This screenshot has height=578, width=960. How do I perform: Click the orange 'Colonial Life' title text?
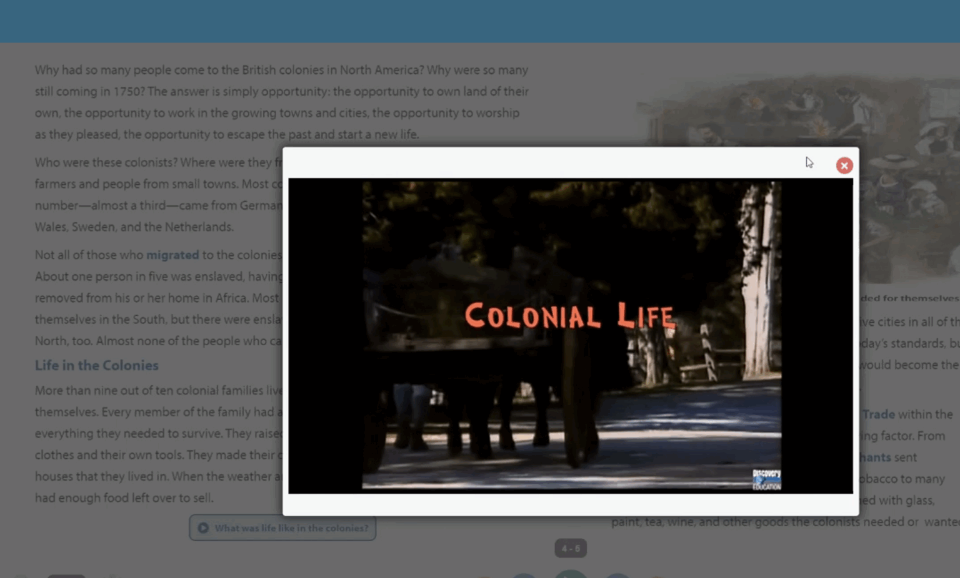569,316
